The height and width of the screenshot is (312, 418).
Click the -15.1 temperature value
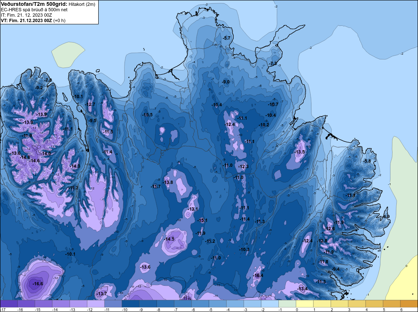point(202,220)
